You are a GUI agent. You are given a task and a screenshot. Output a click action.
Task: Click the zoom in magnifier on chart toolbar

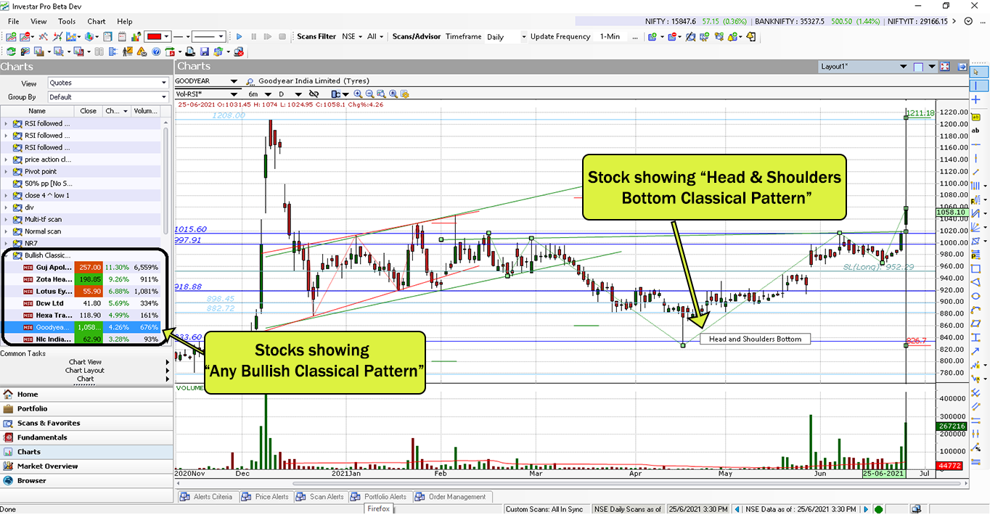[359, 94]
